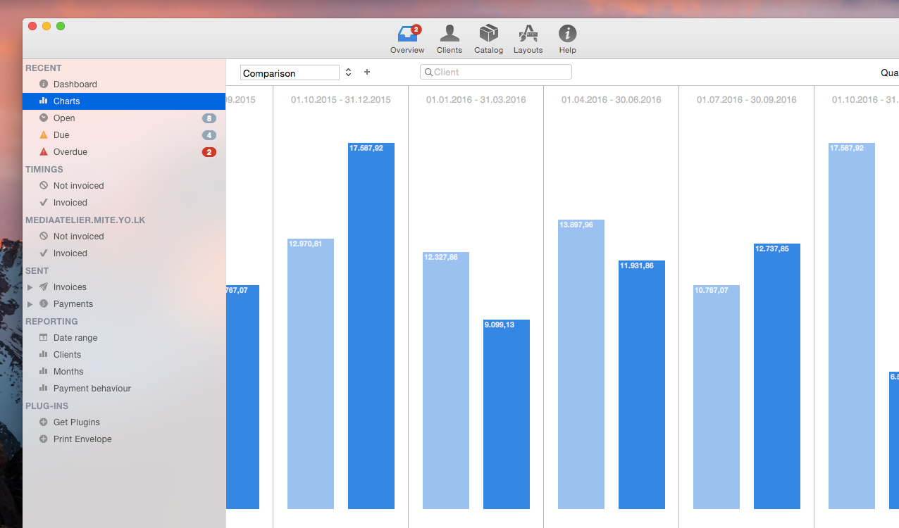This screenshot has height=528, width=899.
Task: Open the Layouts toolbar icon
Action: pos(528,34)
